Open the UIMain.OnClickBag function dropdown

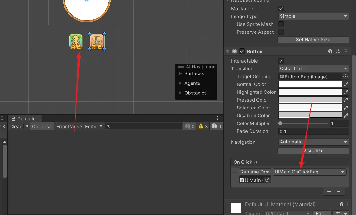click(309, 172)
